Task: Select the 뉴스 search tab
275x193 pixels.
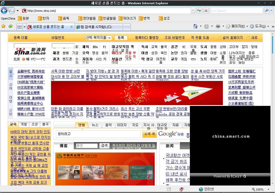Action: (x=95, y=125)
